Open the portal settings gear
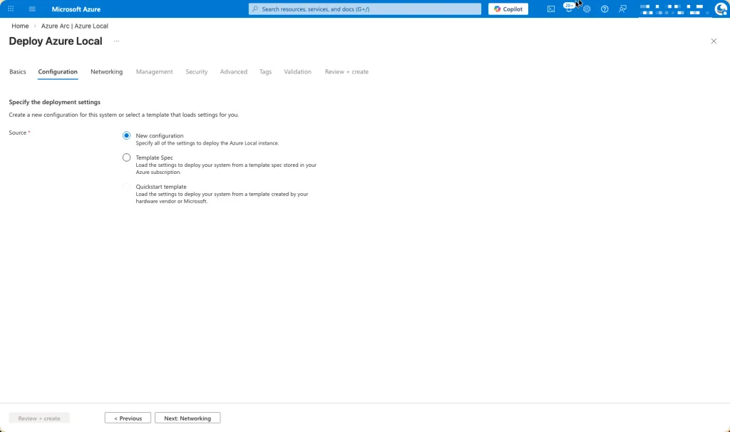730x432 pixels. (587, 9)
